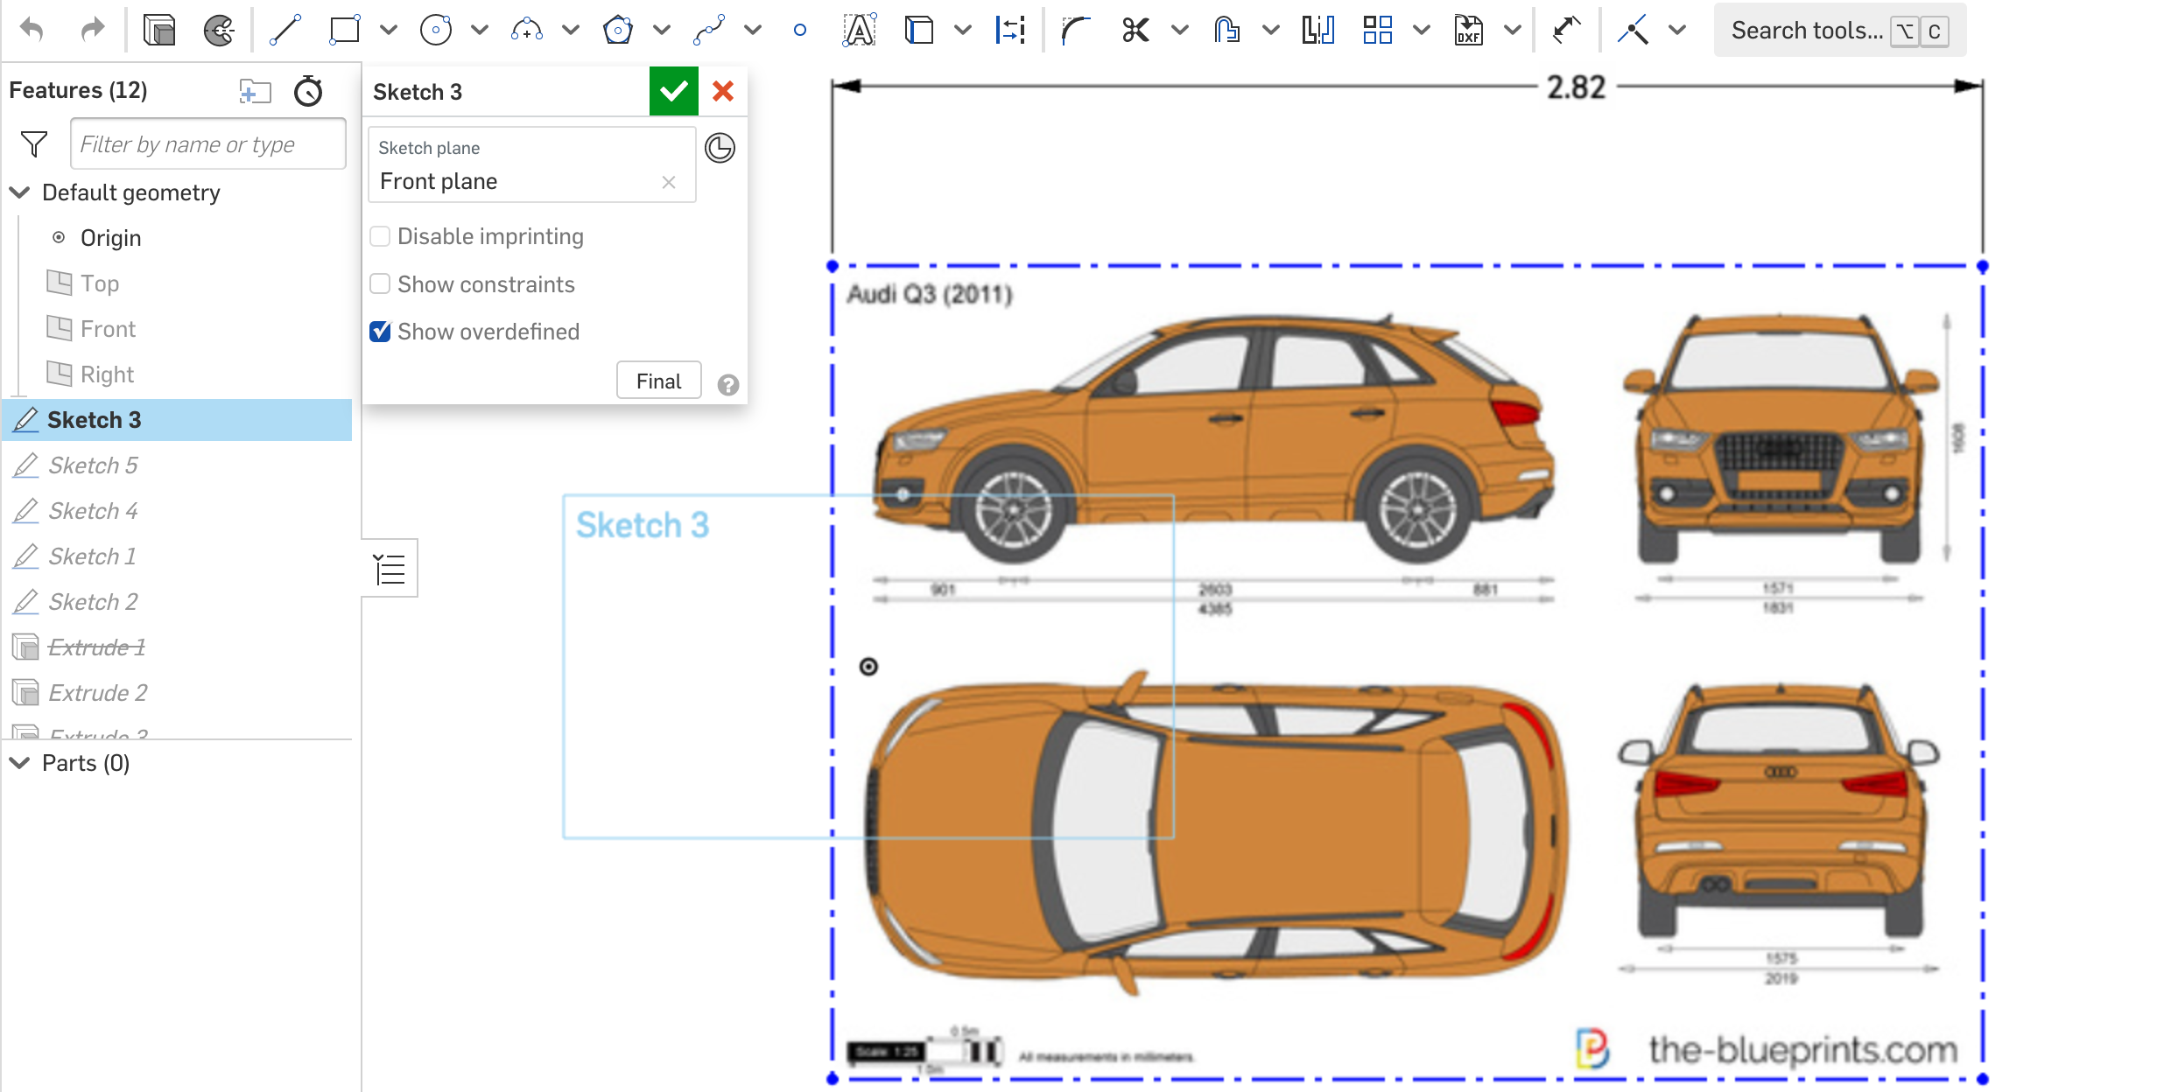Select the Dimension tool
The image size is (2157, 1092).
1011,29
